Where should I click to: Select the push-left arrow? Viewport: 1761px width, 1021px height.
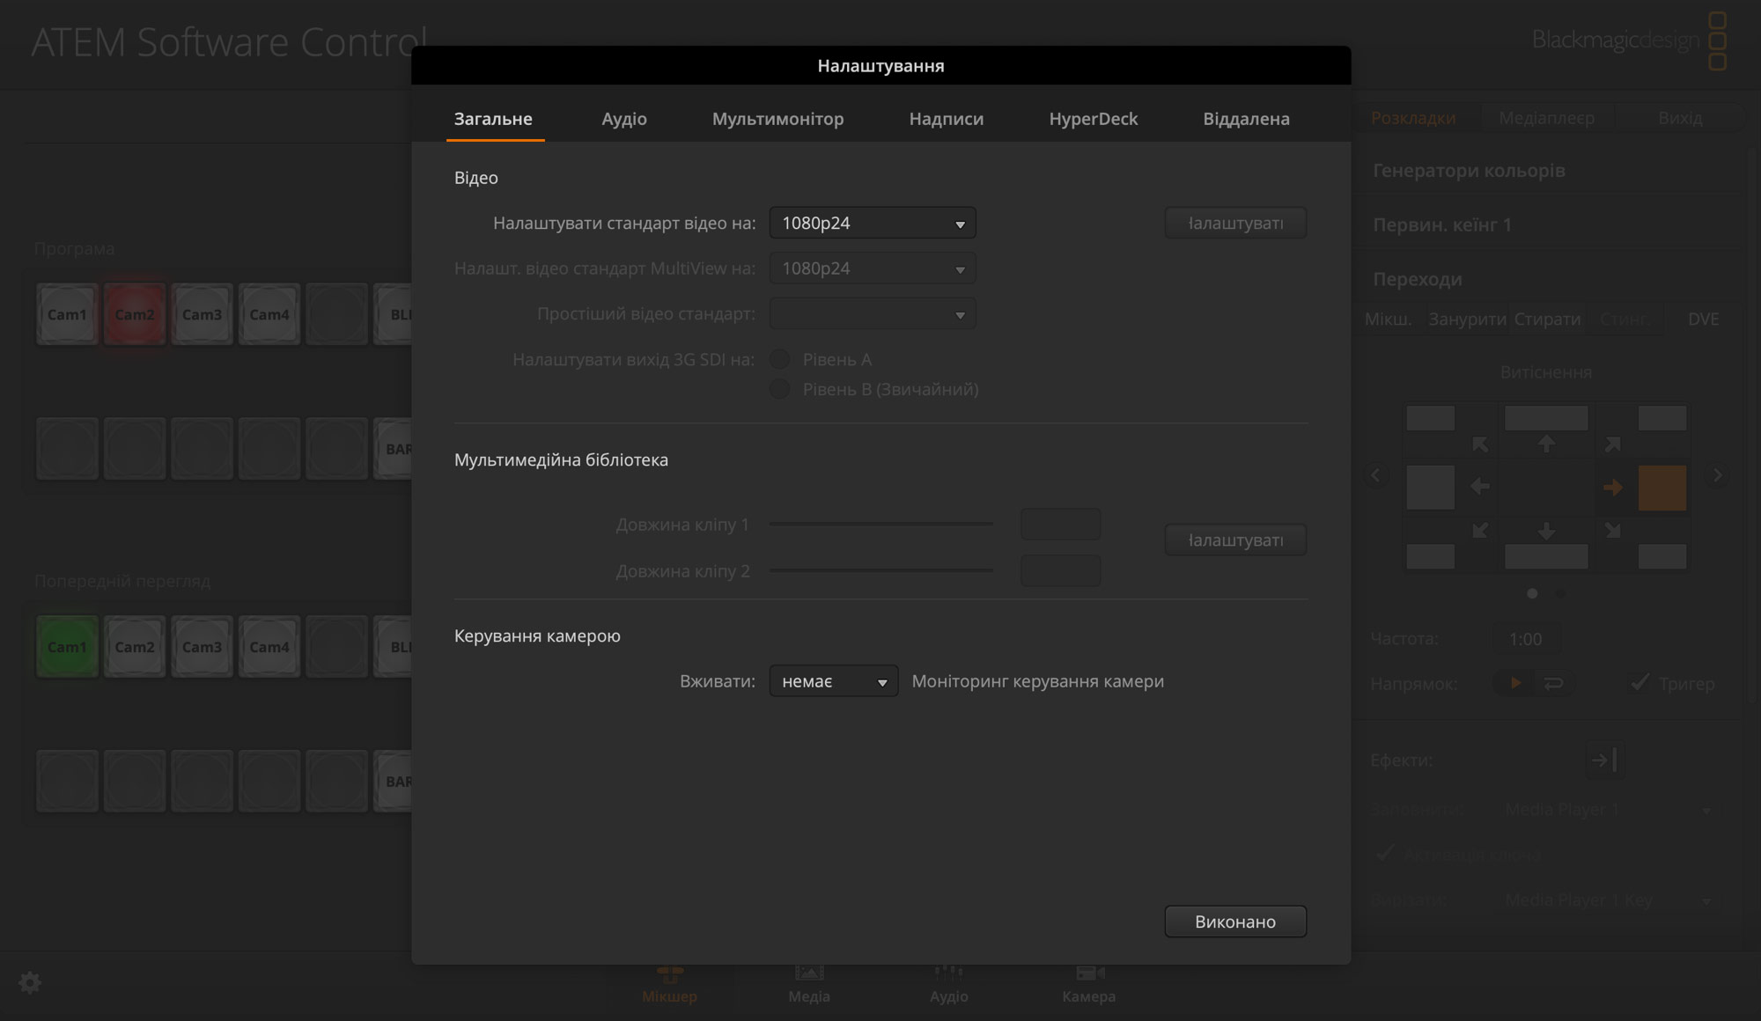pyautogui.click(x=1480, y=486)
